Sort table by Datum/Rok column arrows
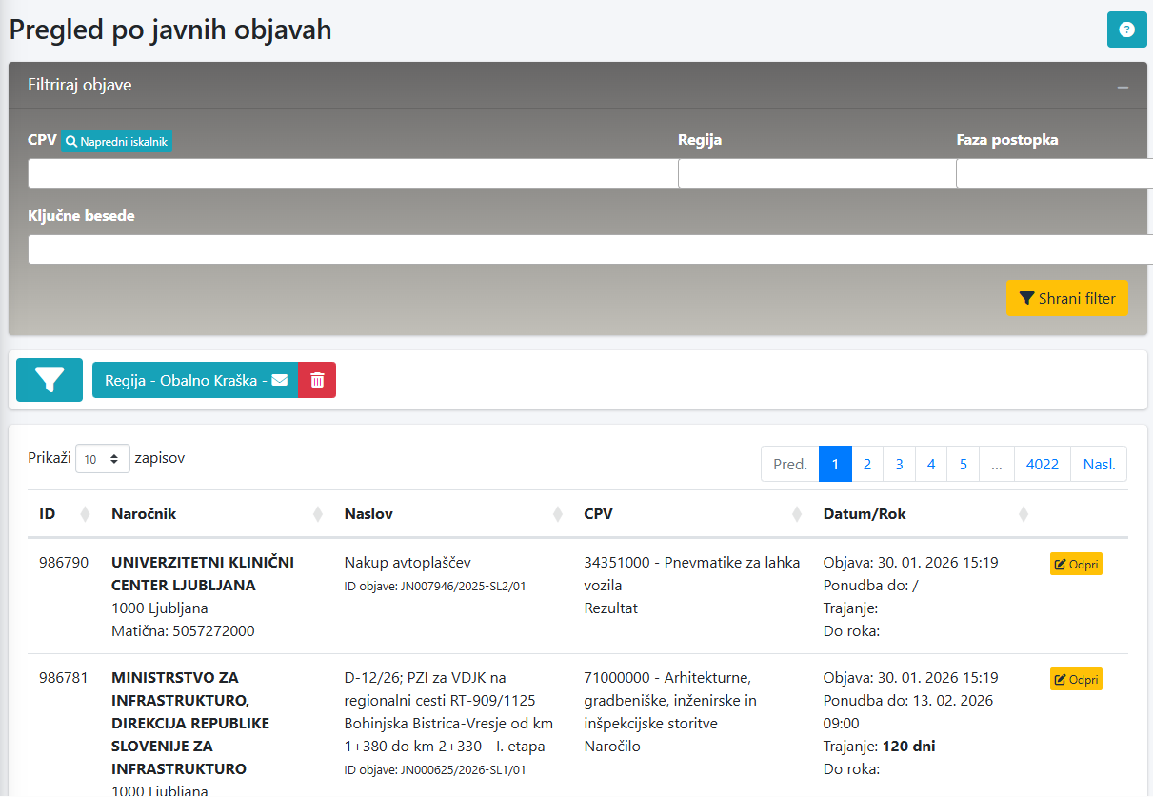 coord(1024,514)
